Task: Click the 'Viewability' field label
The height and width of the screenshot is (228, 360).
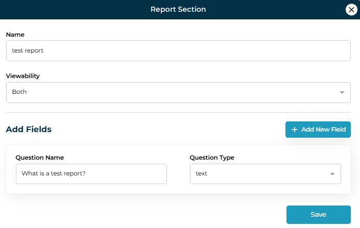Action: pyautogui.click(x=23, y=76)
